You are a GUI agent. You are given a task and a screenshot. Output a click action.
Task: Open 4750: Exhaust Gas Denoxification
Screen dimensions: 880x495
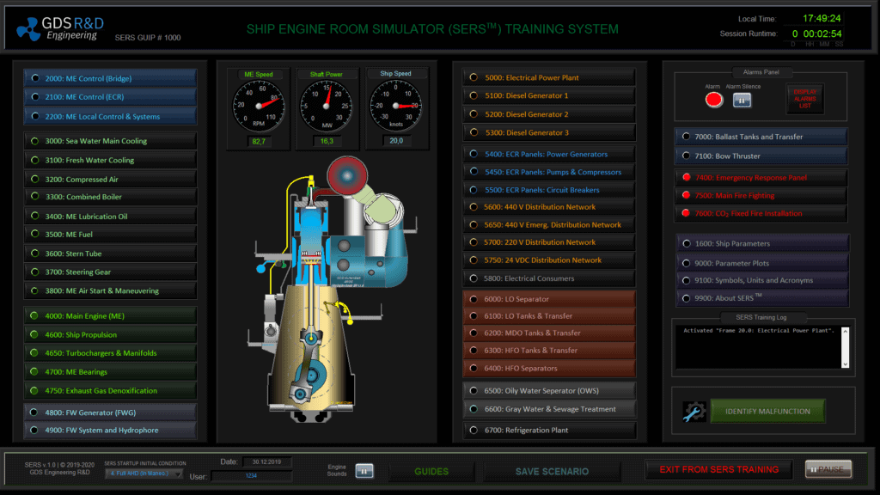110,391
